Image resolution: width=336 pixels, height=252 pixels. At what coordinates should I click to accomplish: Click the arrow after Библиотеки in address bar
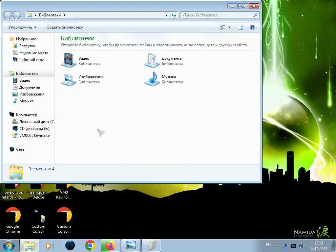64,15
